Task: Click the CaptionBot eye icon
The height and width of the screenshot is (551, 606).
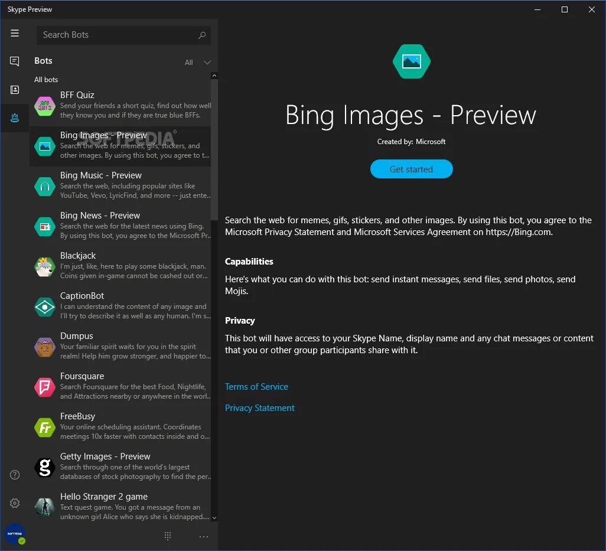Action: [x=45, y=307]
